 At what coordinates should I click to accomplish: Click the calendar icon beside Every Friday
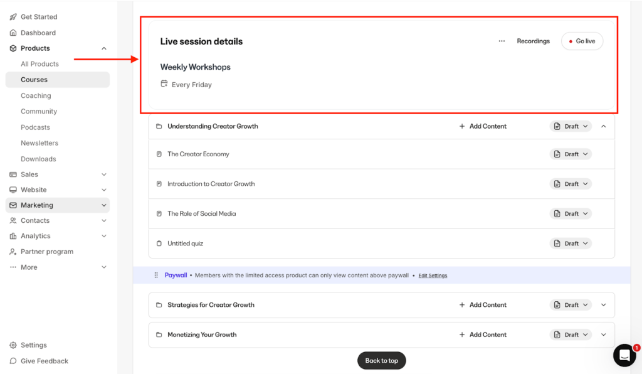coord(164,84)
